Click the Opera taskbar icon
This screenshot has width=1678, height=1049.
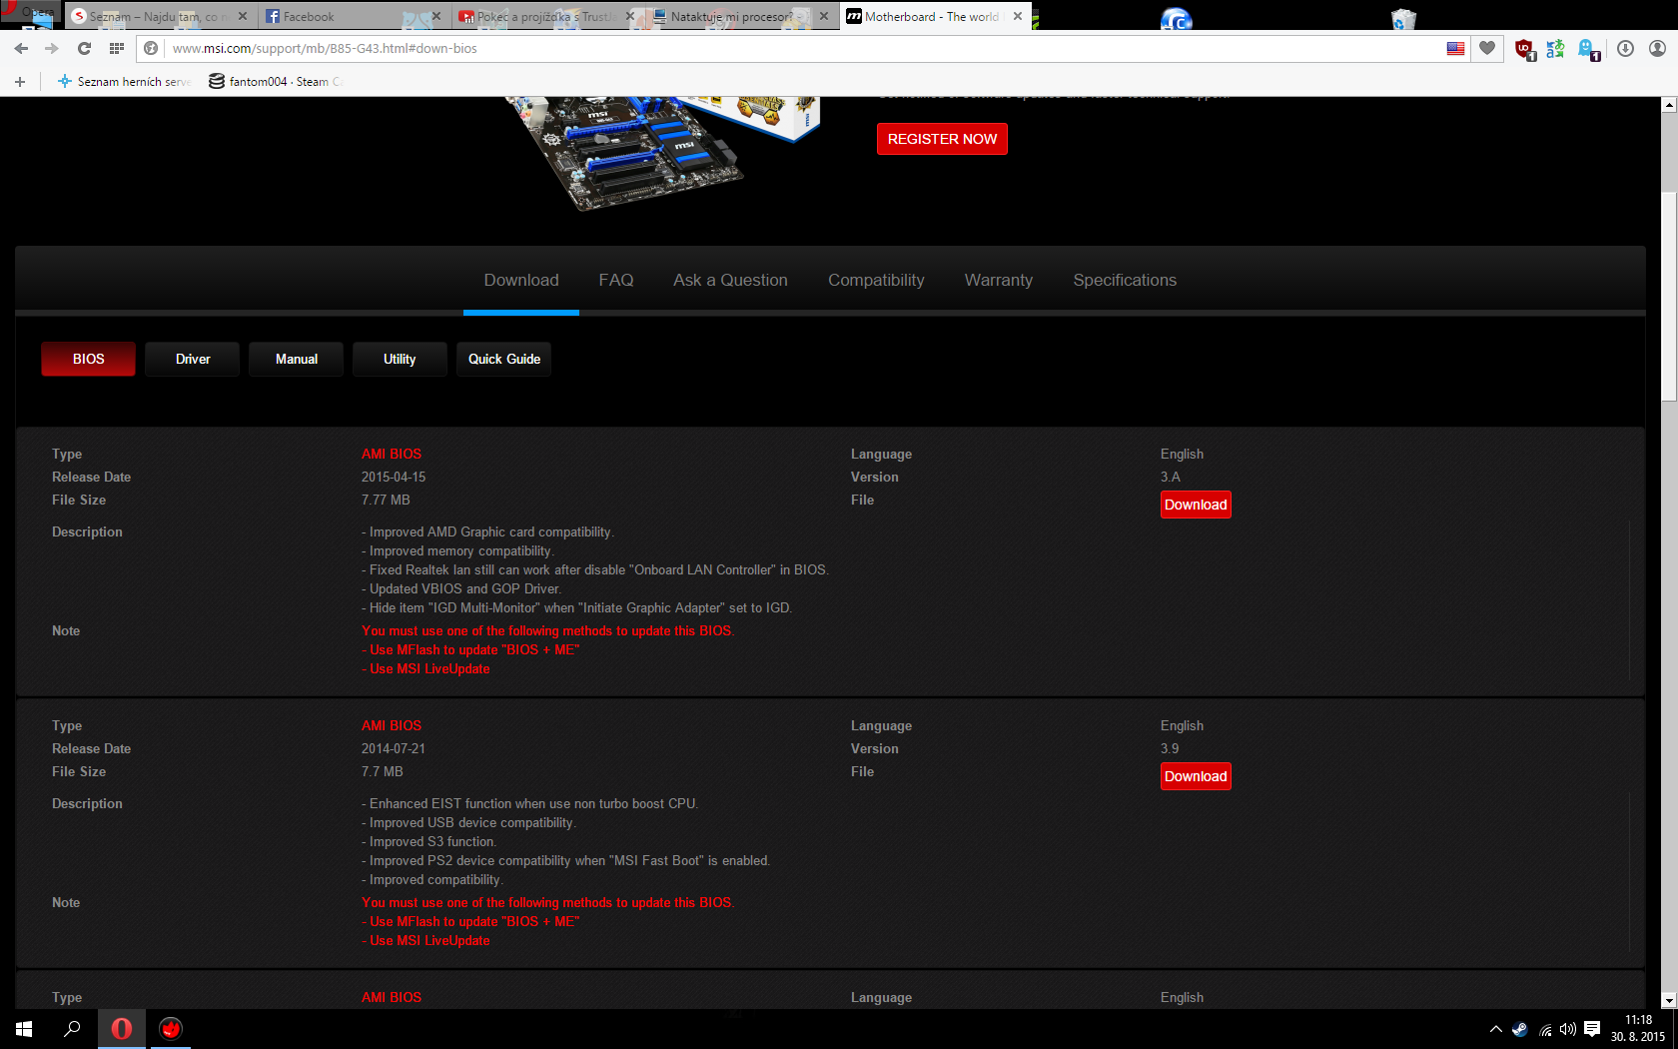point(121,1028)
